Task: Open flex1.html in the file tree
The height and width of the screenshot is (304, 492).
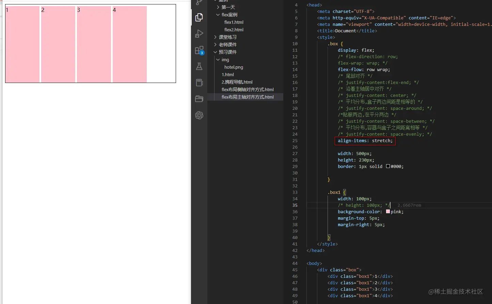Action: 234,22
